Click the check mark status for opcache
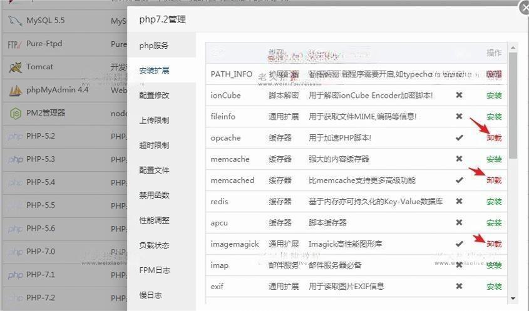 click(459, 137)
